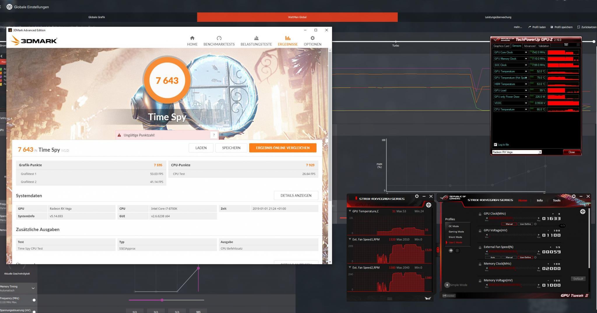Adjust External Fan Speed(%) slider
Screen dimensions: 597x313
pyautogui.click(x=512, y=252)
